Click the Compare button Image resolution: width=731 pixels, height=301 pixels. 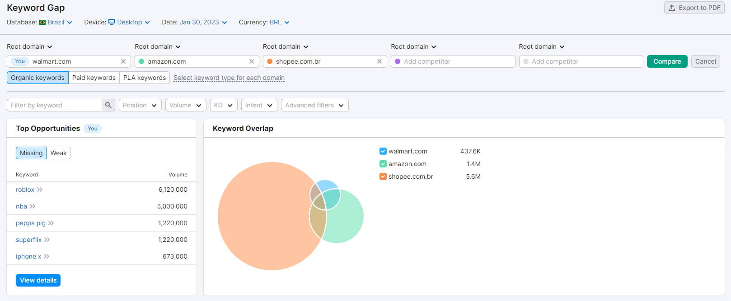tap(667, 61)
